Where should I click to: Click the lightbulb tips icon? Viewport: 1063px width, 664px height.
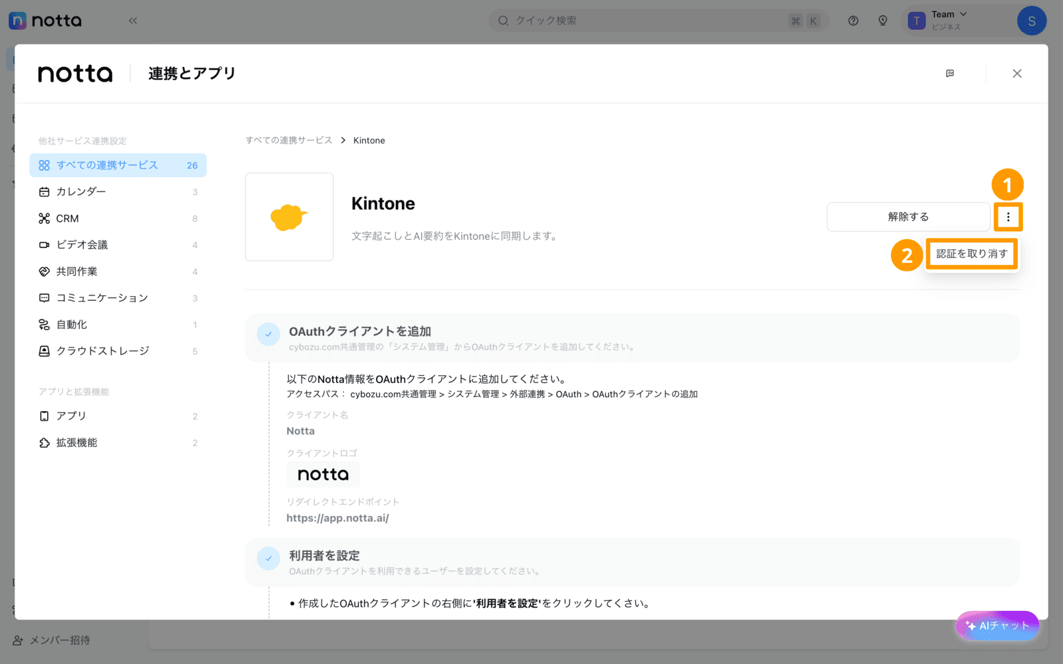(882, 21)
